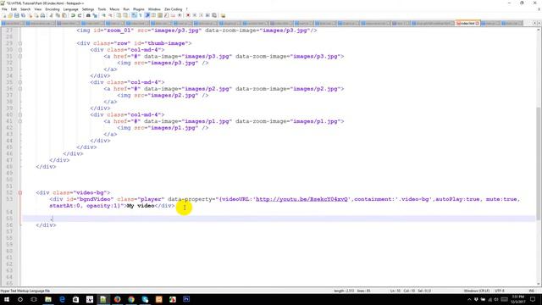
Task: Open Photoshop from the taskbar
Action: (x=186, y=299)
